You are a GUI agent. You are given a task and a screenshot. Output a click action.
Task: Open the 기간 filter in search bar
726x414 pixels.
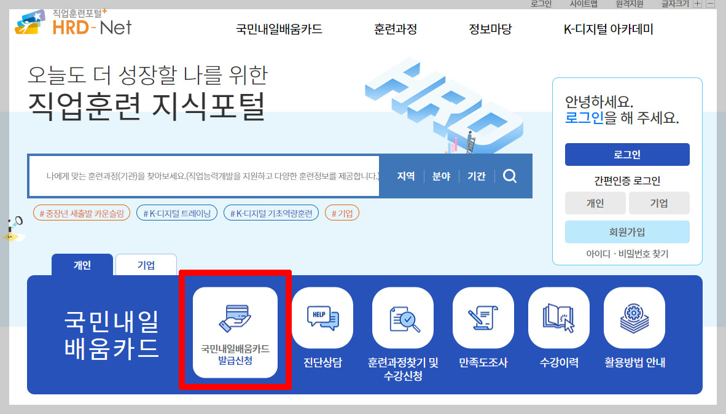477,176
